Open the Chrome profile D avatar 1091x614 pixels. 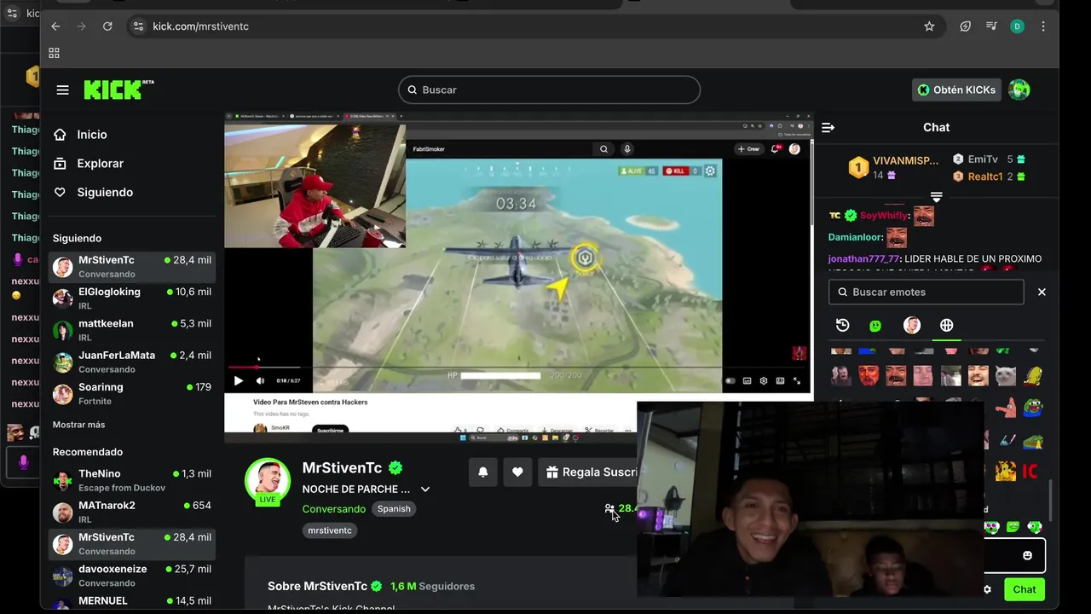click(1017, 26)
